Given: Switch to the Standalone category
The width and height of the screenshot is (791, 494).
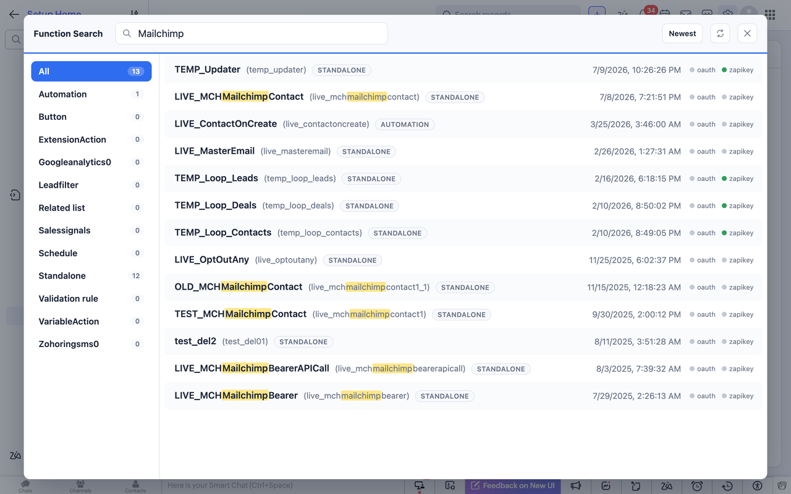Looking at the screenshot, I should (x=91, y=276).
